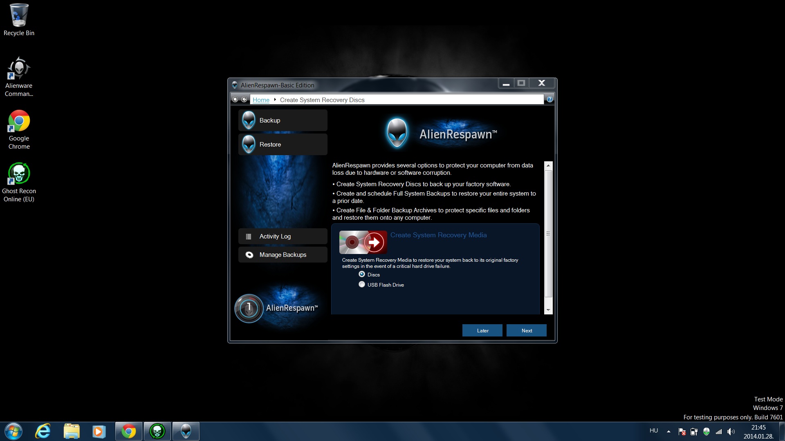Click the Later button
The image size is (785, 441).
click(482, 331)
